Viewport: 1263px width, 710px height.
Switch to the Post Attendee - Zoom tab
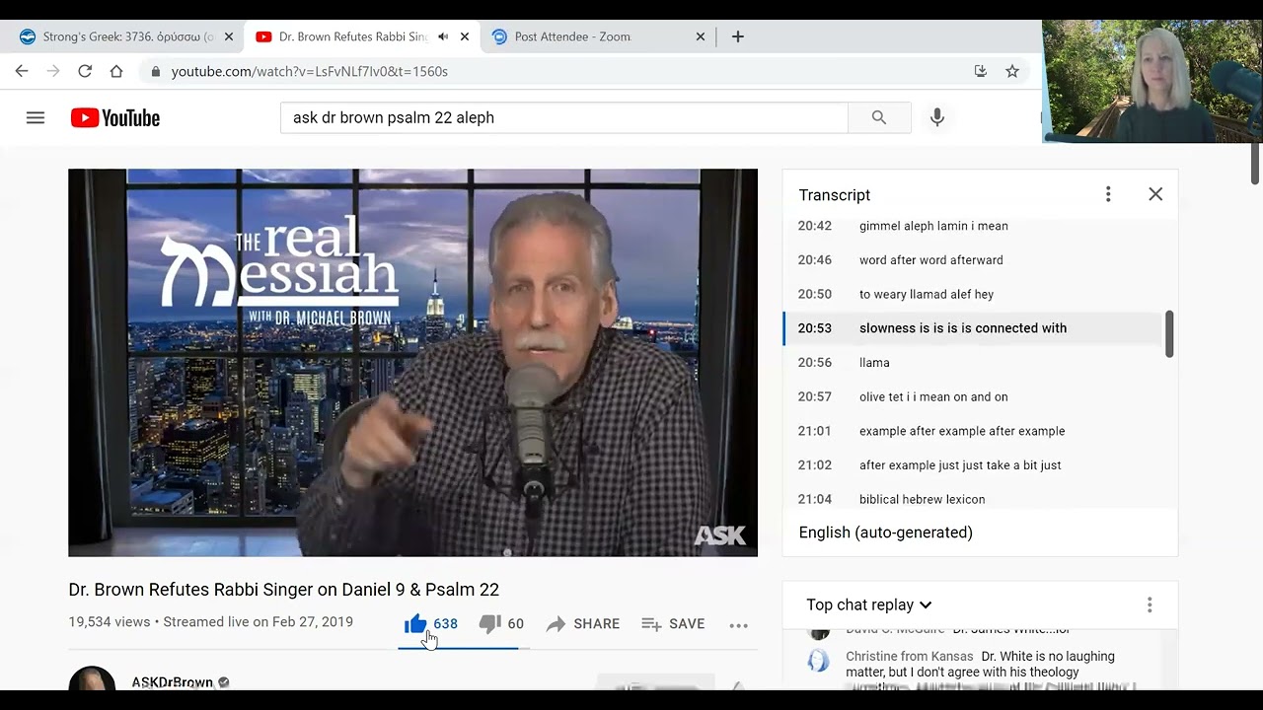pyautogui.click(x=598, y=36)
